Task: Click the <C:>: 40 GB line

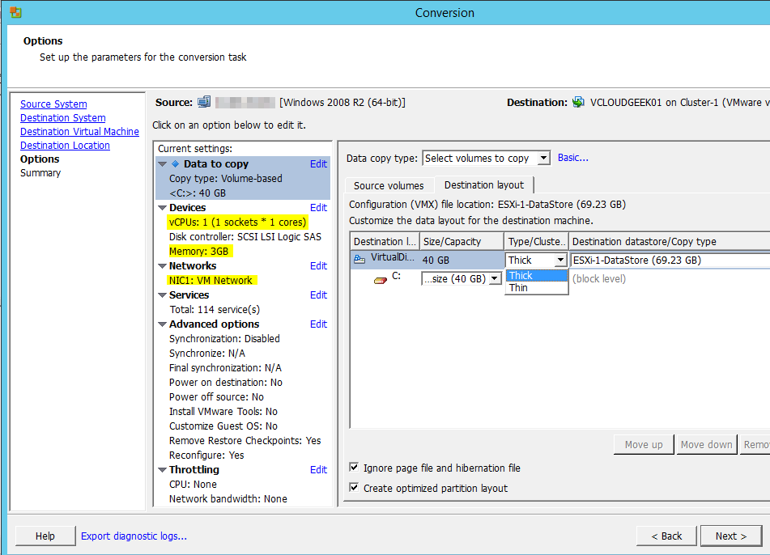Action: [198, 193]
